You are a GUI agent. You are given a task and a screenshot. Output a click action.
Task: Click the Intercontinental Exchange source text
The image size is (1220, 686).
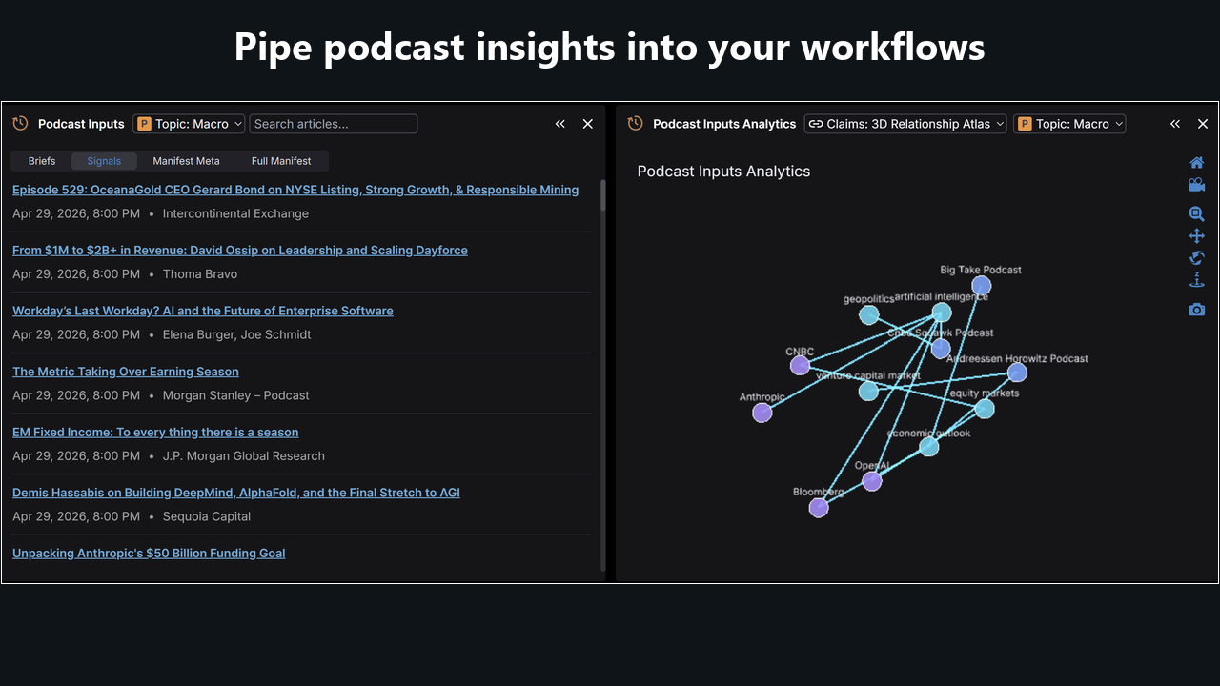pyautogui.click(x=235, y=213)
